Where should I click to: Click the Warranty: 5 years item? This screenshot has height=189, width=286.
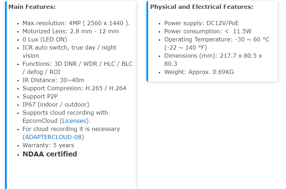[x=48, y=145]
